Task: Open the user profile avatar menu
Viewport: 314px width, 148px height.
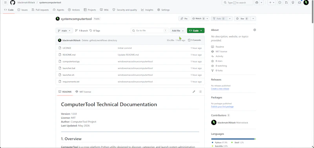Action: (306, 3)
